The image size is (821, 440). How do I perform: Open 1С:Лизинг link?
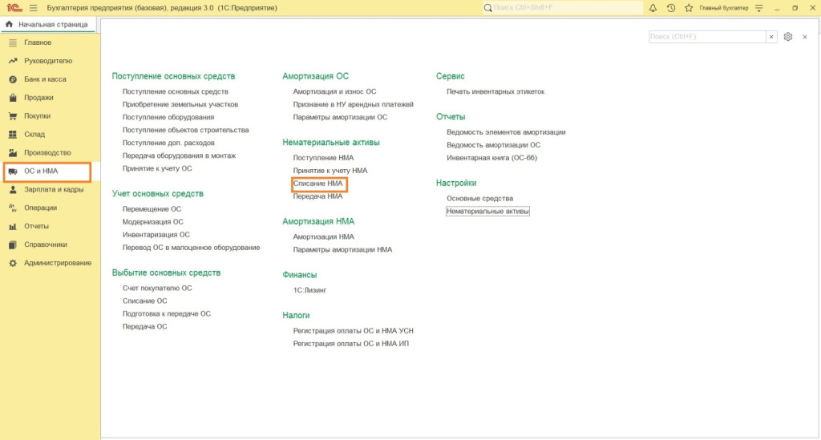pos(309,290)
